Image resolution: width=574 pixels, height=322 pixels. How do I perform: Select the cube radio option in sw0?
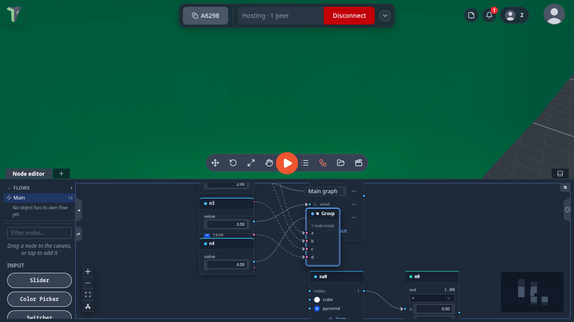click(x=317, y=300)
